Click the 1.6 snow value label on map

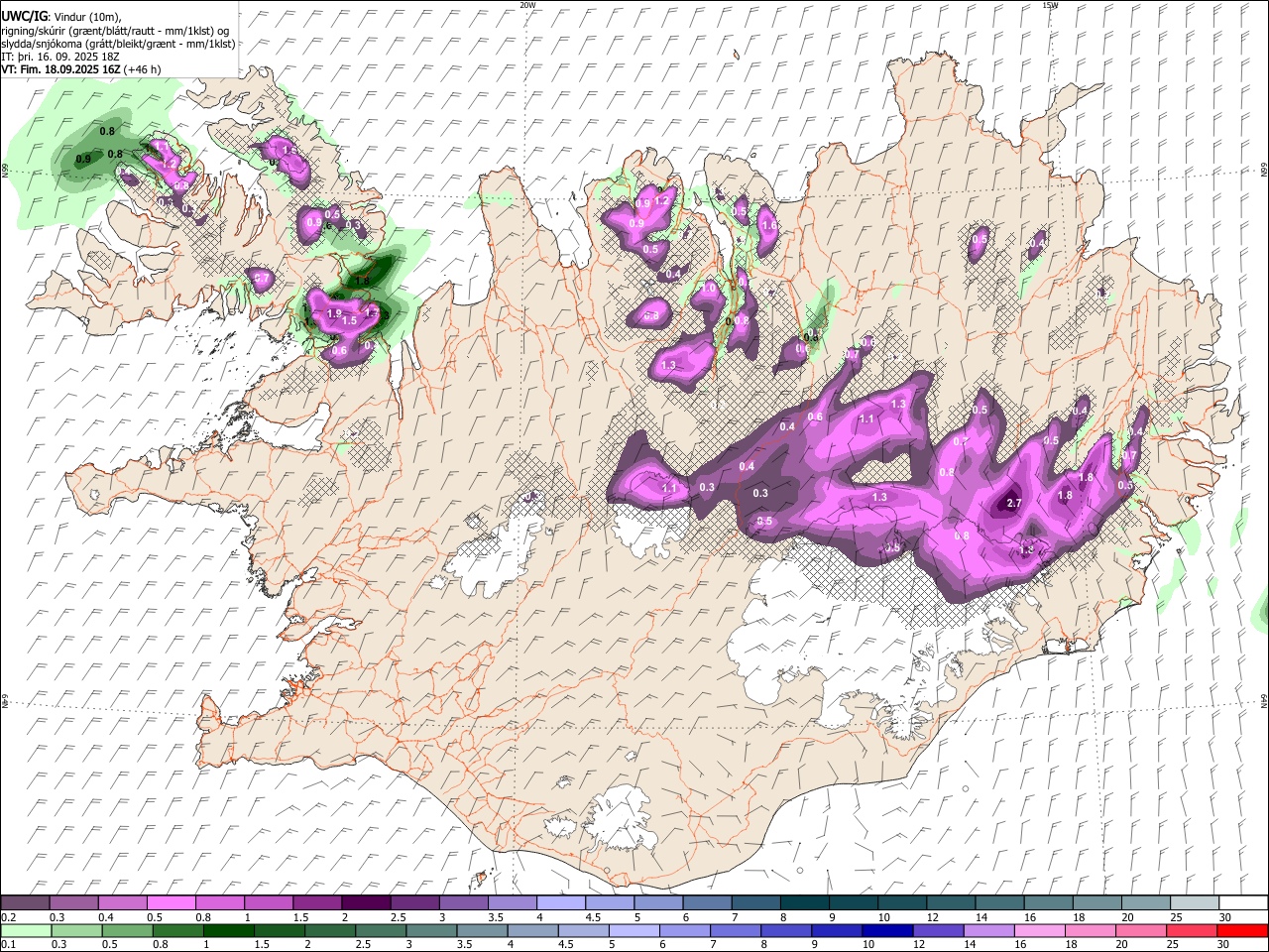[768, 225]
